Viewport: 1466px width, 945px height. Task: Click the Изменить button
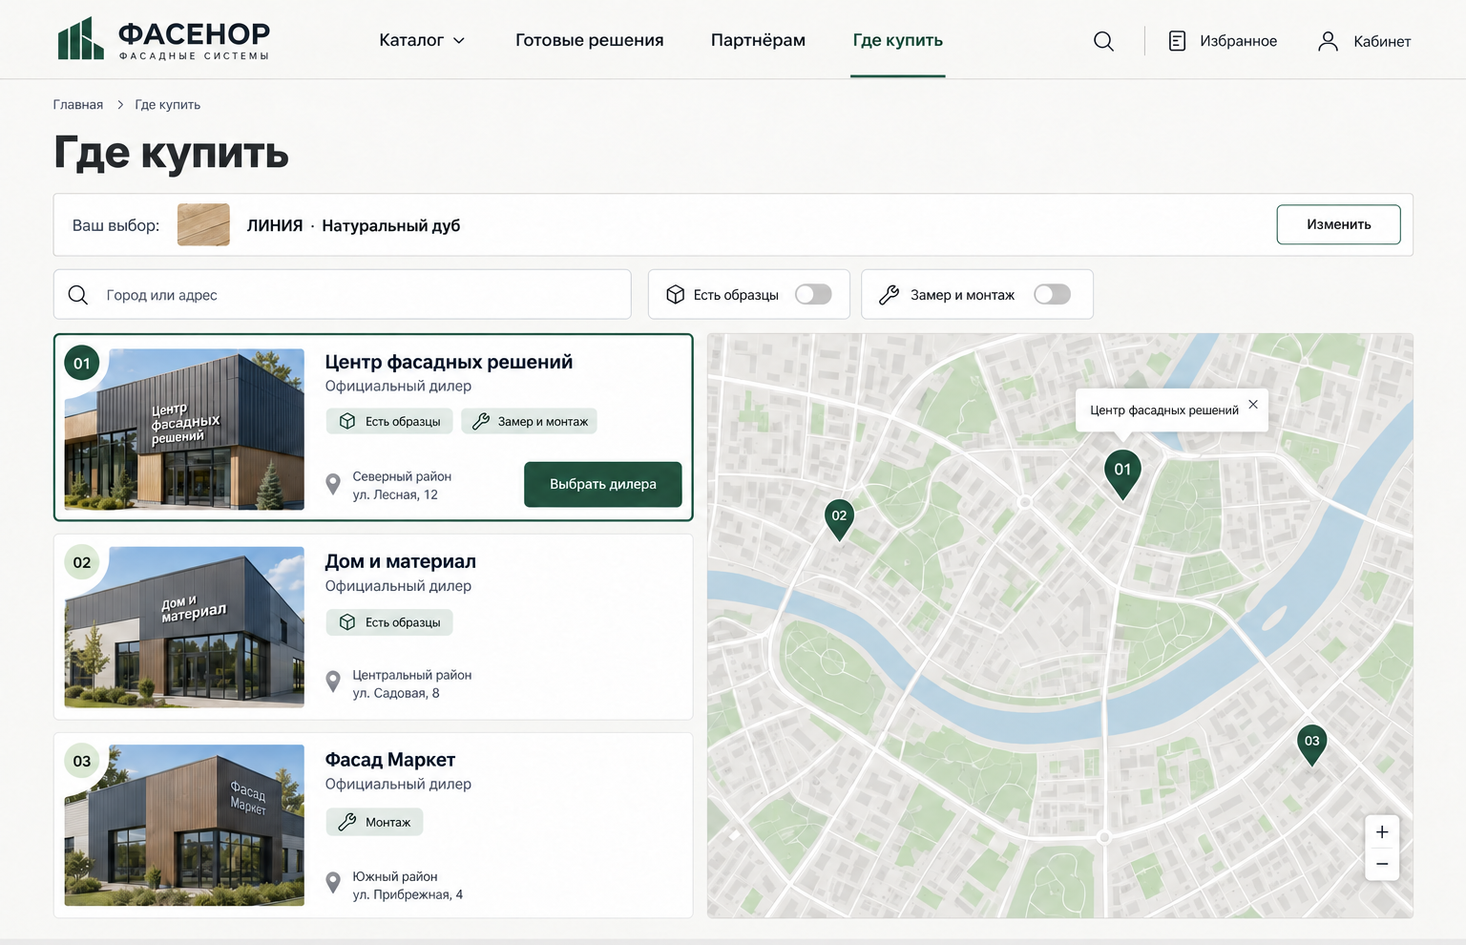[1339, 224]
